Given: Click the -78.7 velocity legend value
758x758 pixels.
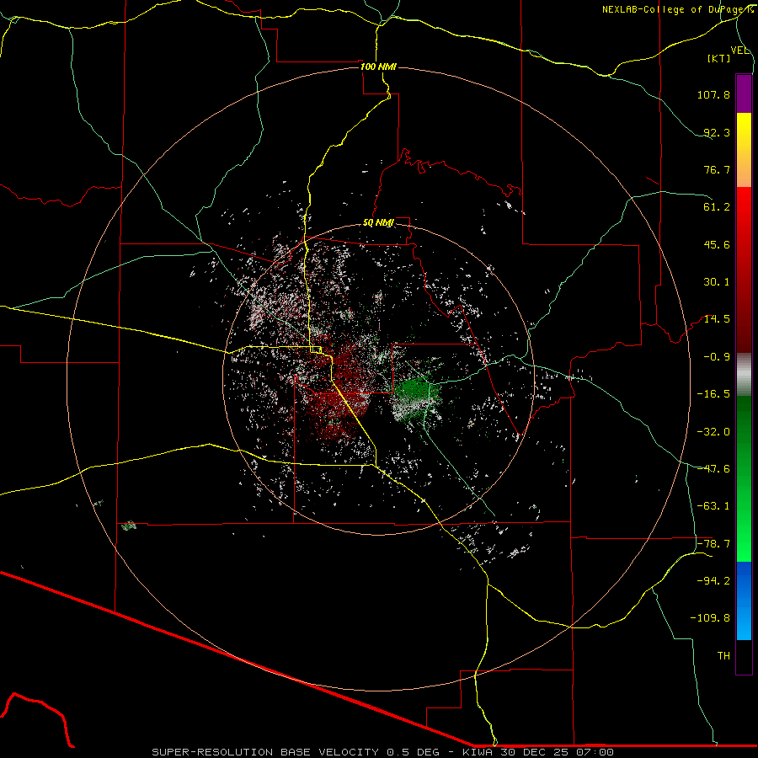Looking at the screenshot, I should coord(713,544).
